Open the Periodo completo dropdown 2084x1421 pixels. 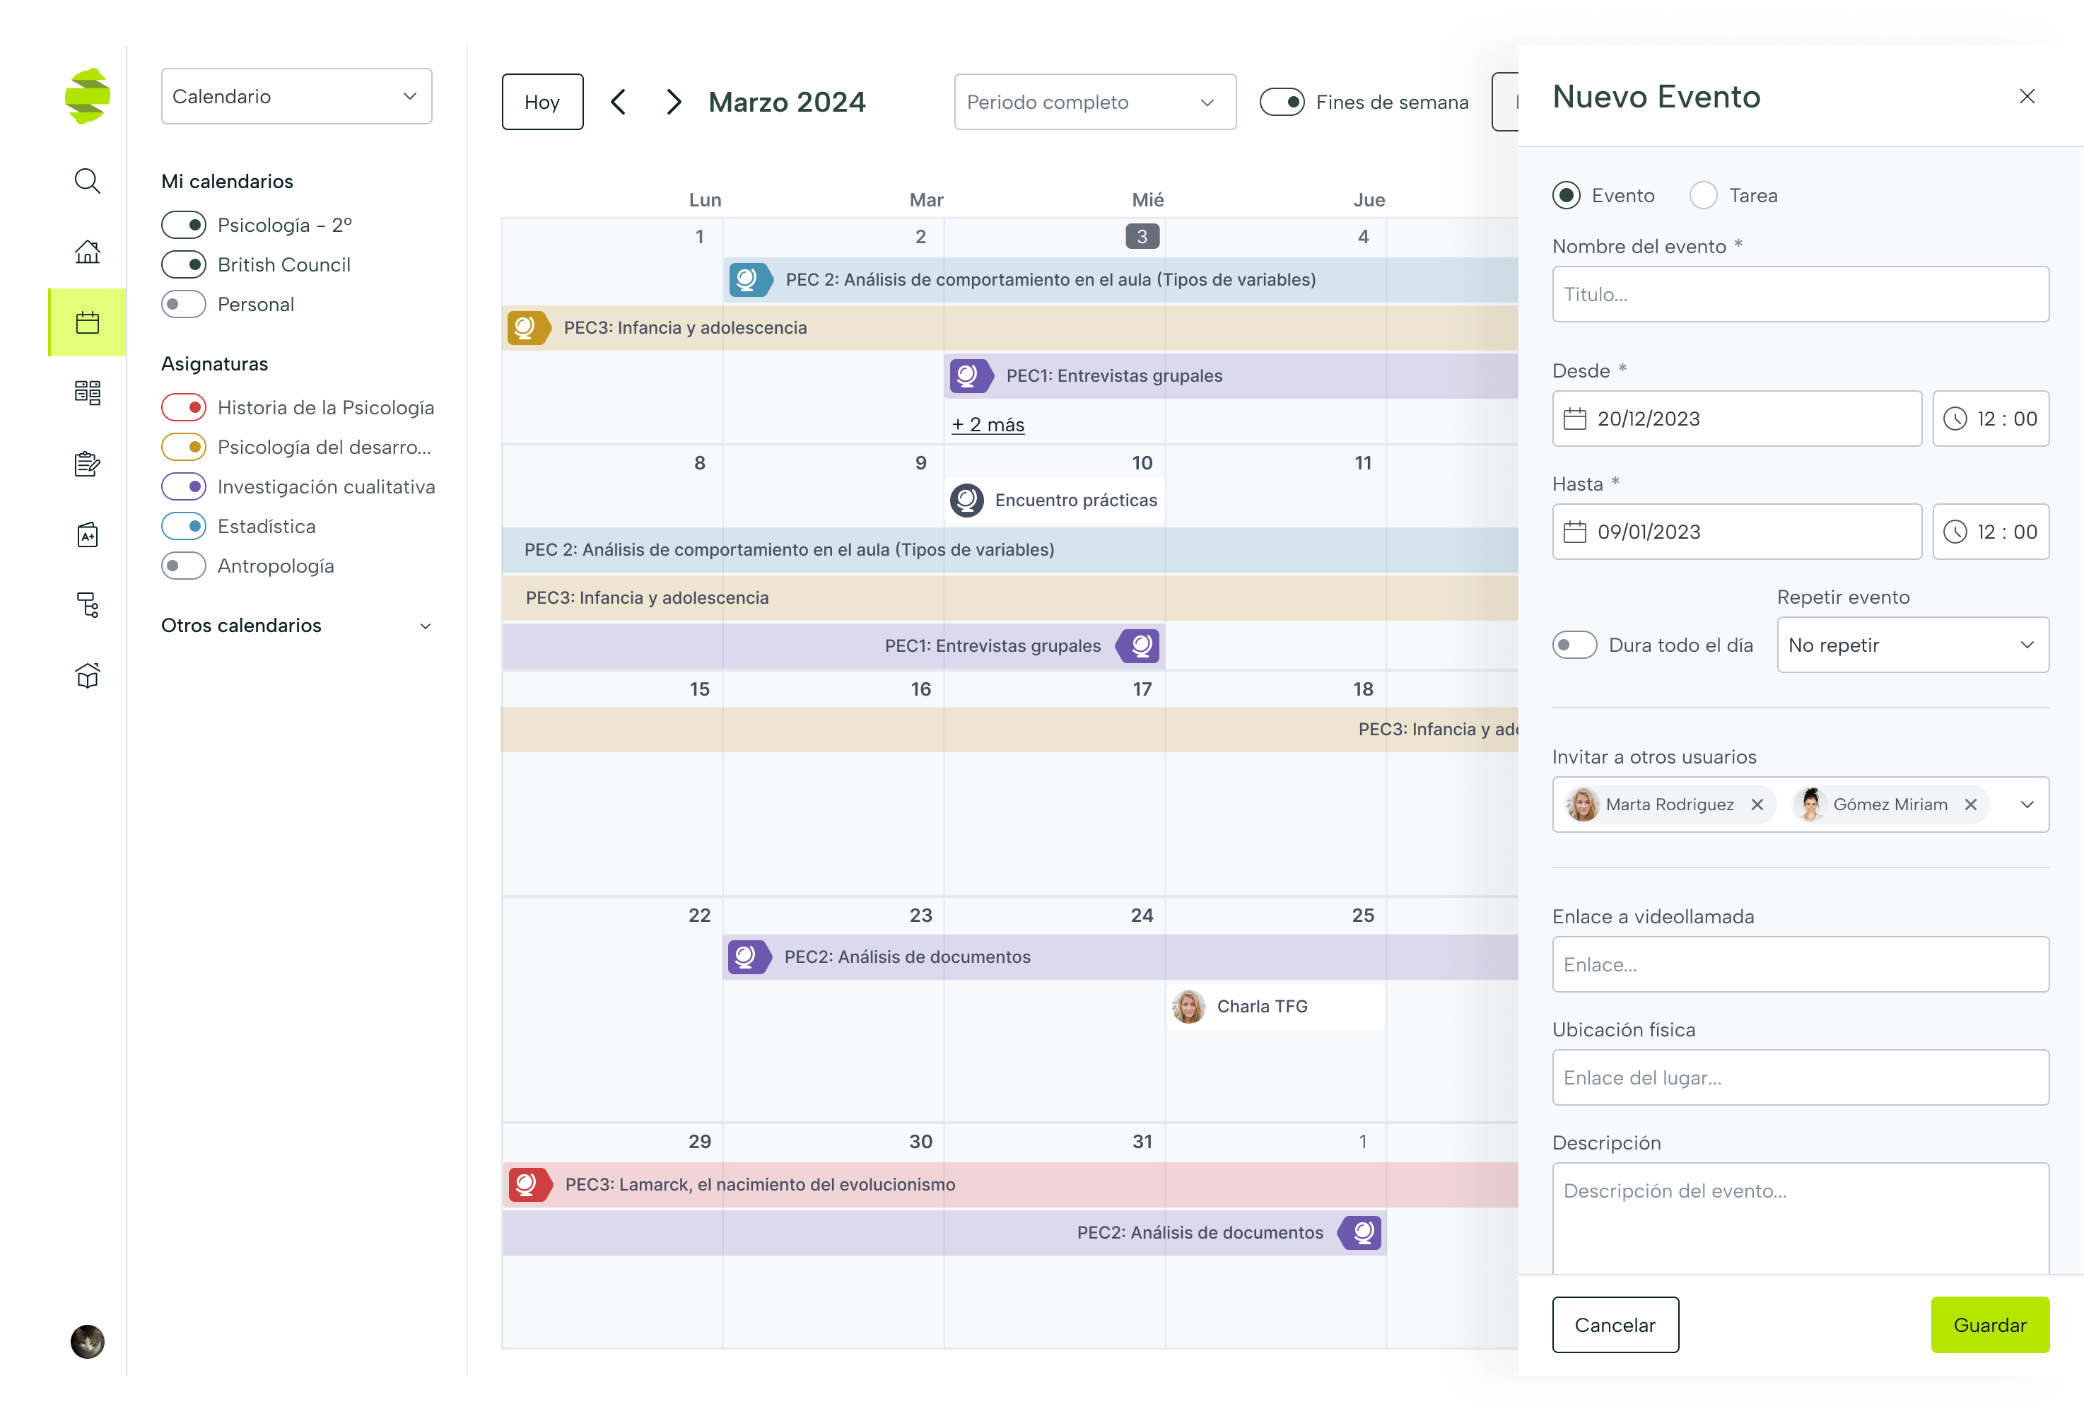click(1094, 103)
